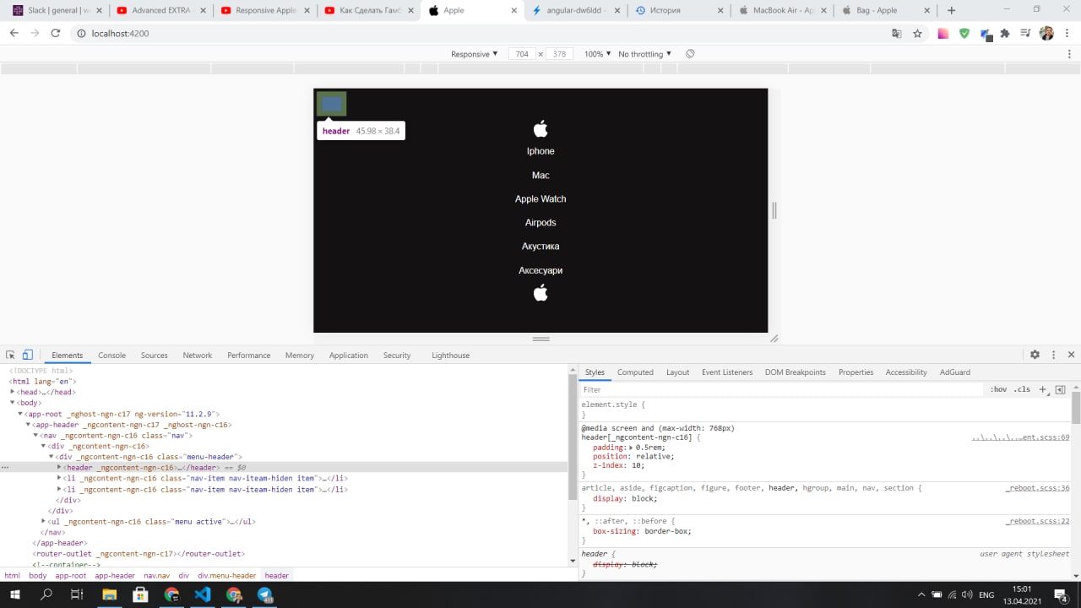Open the Layout tab

click(677, 372)
